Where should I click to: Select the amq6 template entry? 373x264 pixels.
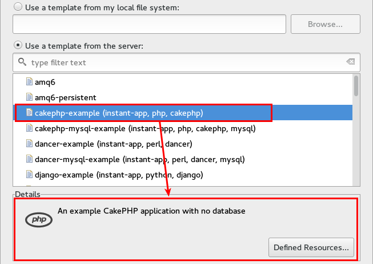tap(45, 82)
